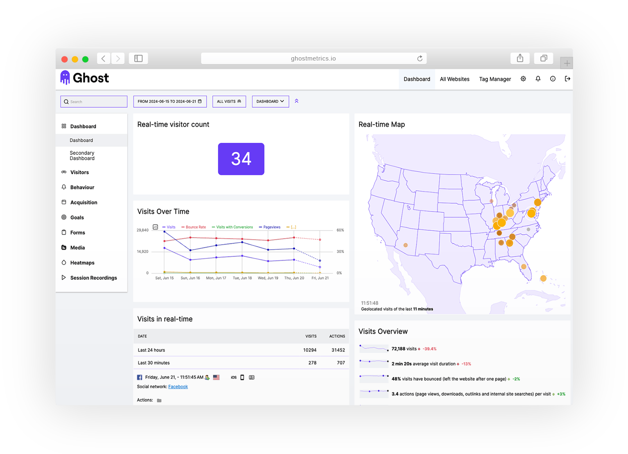Select the Heatmaps droplet icon
Image resolution: width=628 pixels, height=454 pixels.
(x=64, y=262)
